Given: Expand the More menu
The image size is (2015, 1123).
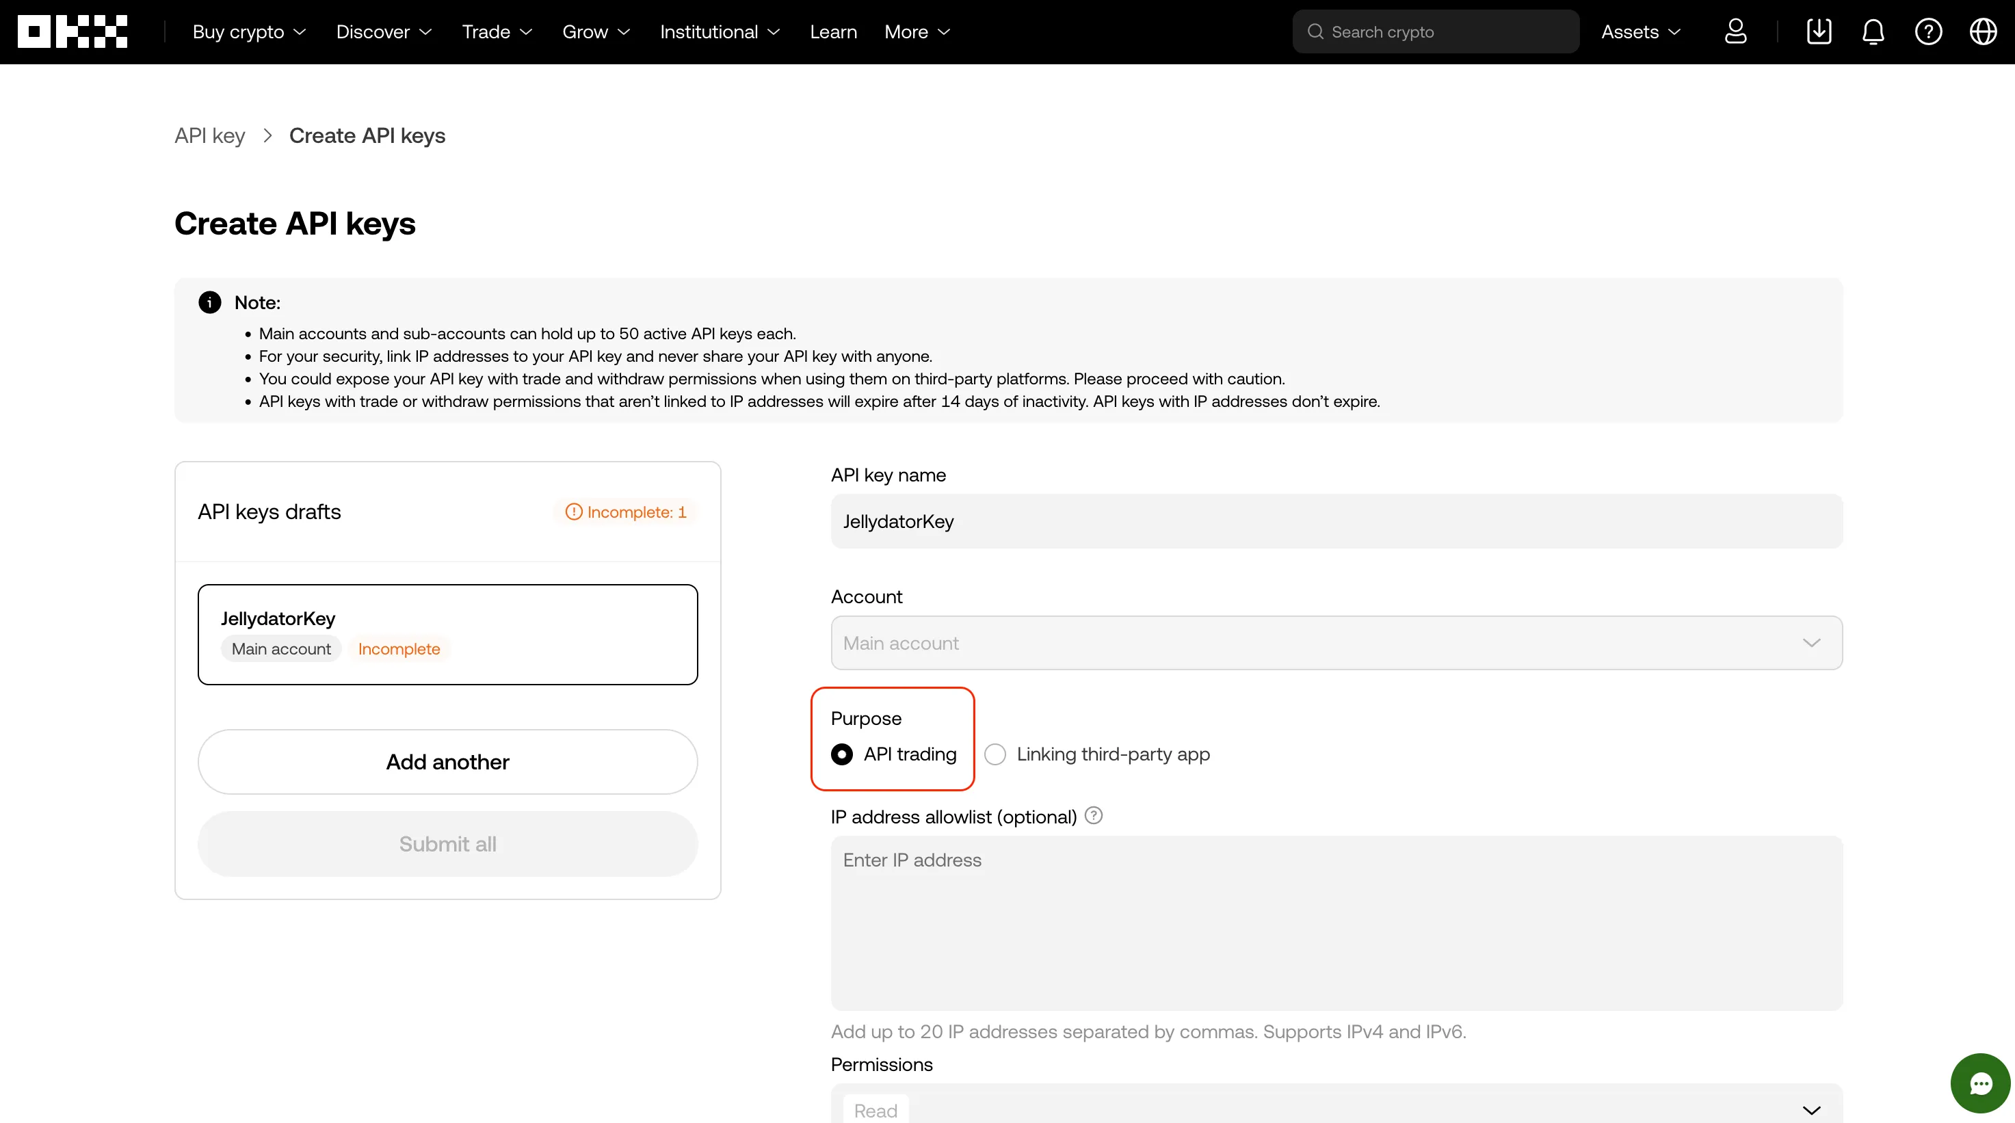Looking at the screenshot, I should [x=917, y=31].
